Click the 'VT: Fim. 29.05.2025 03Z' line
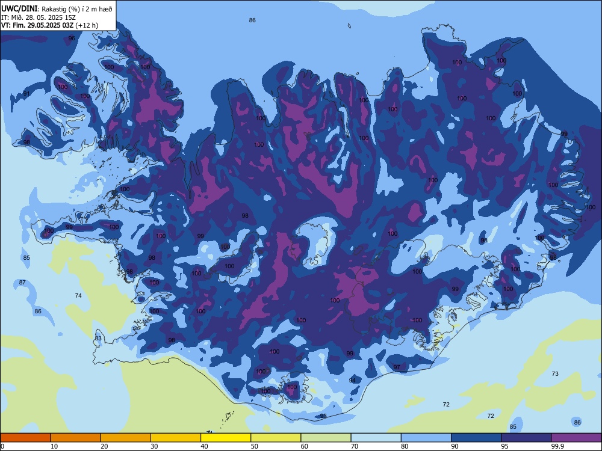602x451 pixels. pos(37,25)
